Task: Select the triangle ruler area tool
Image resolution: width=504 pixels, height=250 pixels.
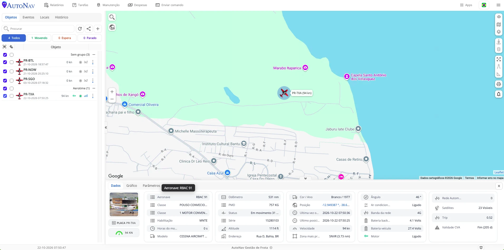Action: click(499, 74)
